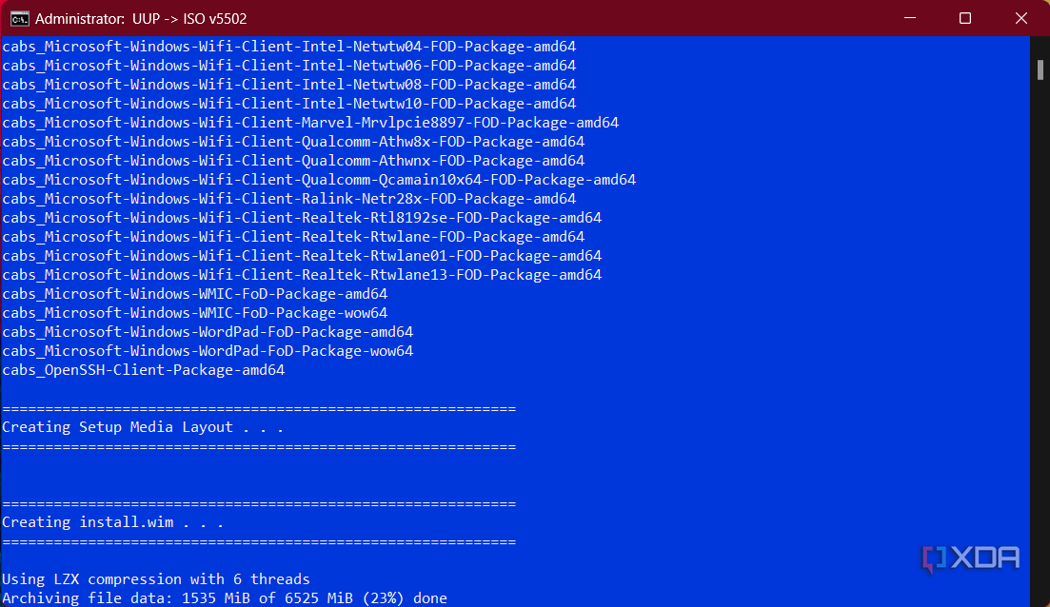Click the empty scrollbar track below the thumb
The image size is (1050, 607).
tap(1040, 333)
